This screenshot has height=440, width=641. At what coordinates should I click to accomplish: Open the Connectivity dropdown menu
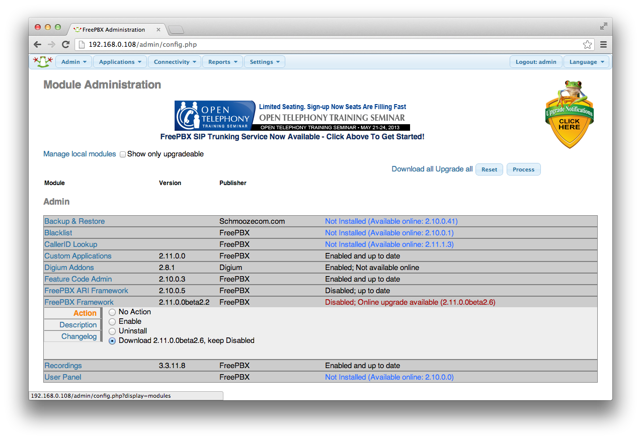pyautogui.click(x=175, y=62)
